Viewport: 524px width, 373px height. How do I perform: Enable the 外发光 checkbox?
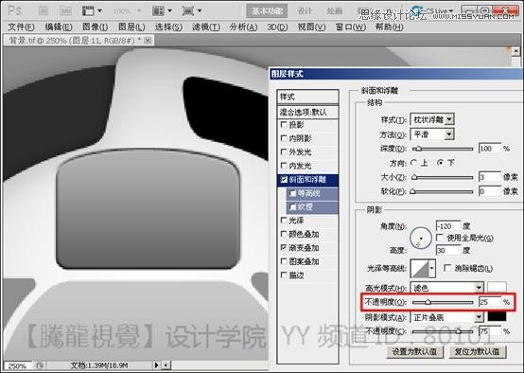coord(284,151)
